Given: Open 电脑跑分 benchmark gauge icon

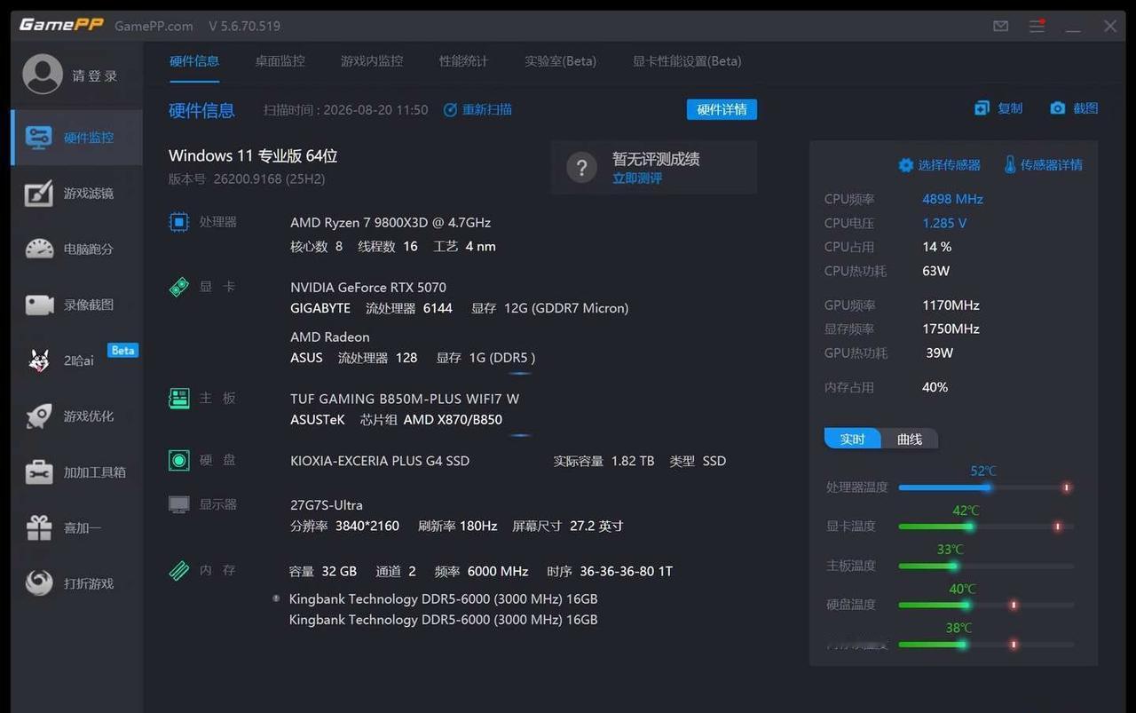Looking at the screenshot, I should click(39, 249).
